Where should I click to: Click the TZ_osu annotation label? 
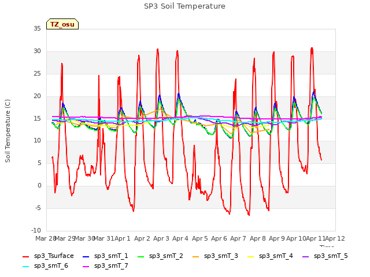tap(62, 24)
